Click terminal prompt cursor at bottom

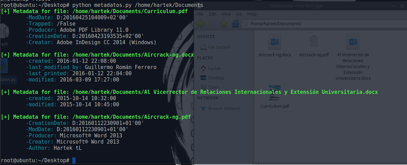74,161
